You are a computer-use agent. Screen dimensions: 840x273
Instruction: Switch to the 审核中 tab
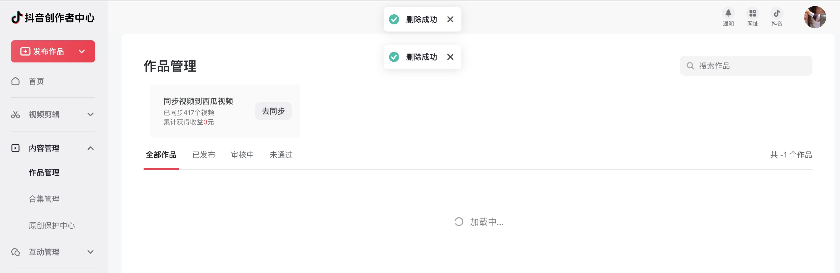[x=242, y=155]
